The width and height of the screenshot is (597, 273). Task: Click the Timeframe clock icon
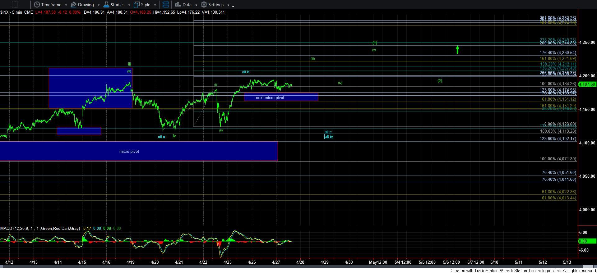pos(37,5)
